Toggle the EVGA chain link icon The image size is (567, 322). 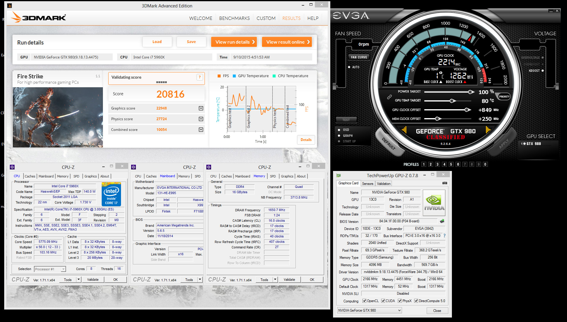389,97
